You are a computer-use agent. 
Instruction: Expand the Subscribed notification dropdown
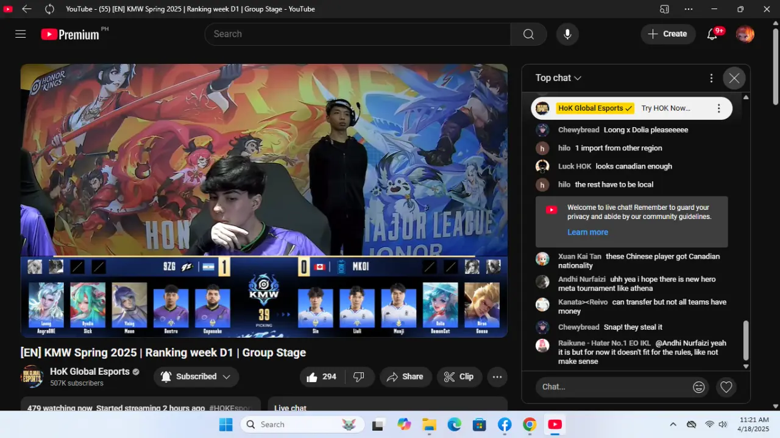pos(196,377)
